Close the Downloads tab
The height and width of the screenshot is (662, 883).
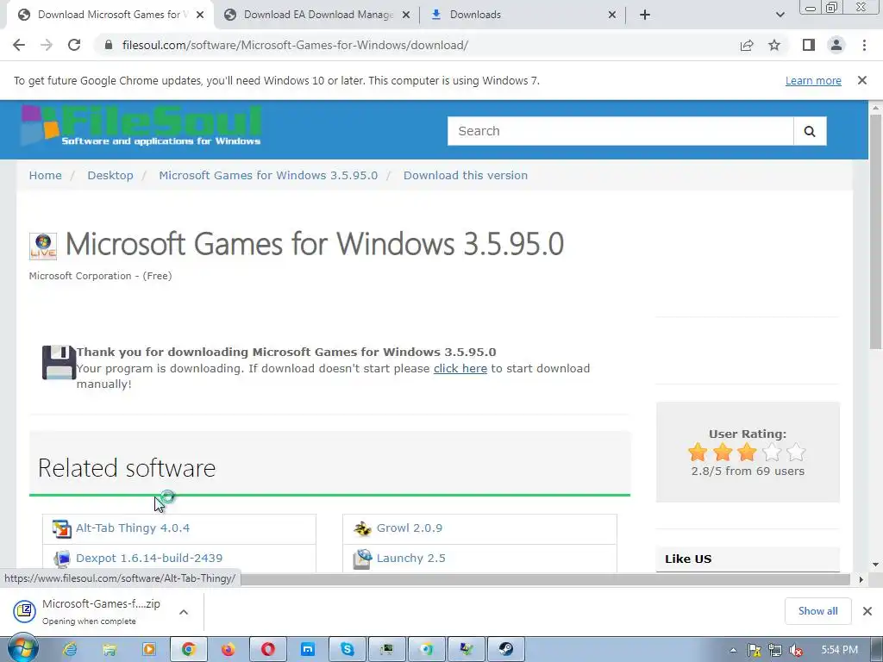pos(612,16)
